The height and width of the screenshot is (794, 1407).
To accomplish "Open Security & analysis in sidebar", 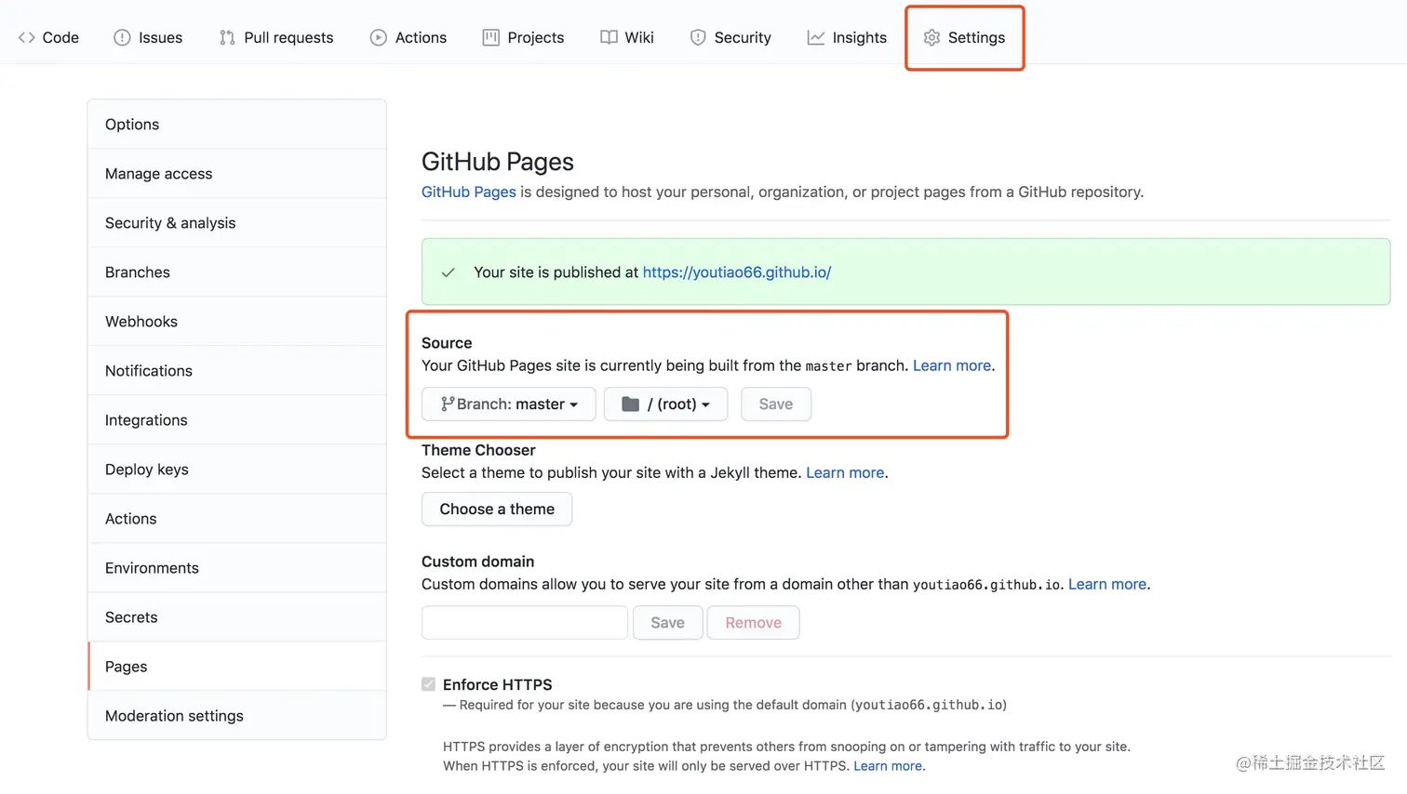I will click(x=236, y=223).
